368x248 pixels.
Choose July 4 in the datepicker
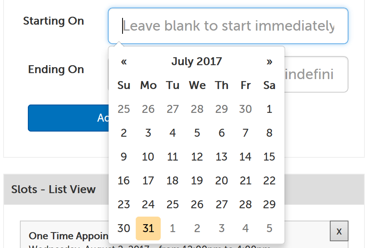point(173,133)
